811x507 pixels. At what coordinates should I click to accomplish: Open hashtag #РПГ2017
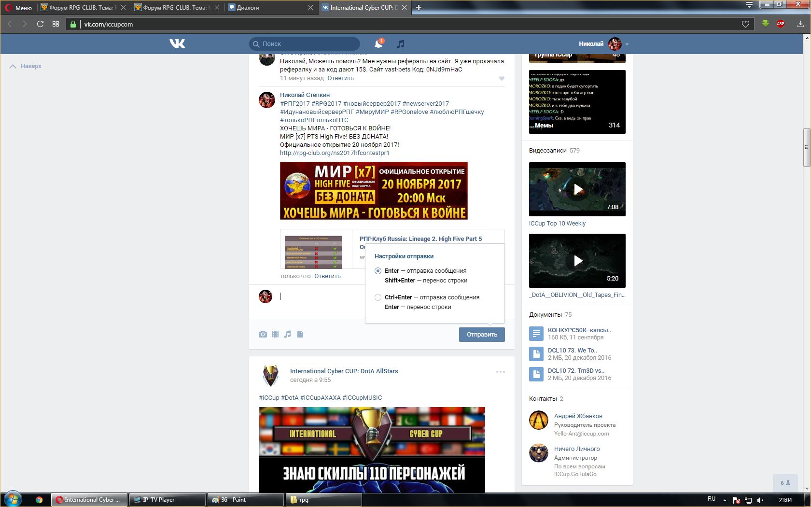coord(295,104)
